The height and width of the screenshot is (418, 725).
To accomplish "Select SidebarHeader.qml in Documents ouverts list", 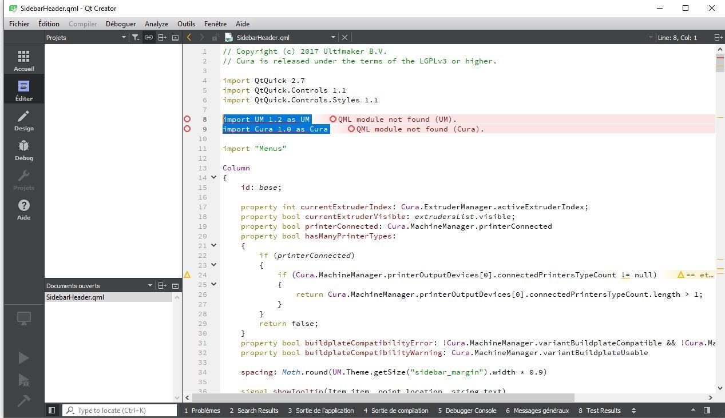I will (x=109, y=297).
